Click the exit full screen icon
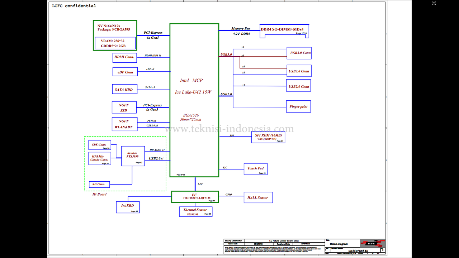The width and height of the screenshot is (459, 258). pos(434,3)
